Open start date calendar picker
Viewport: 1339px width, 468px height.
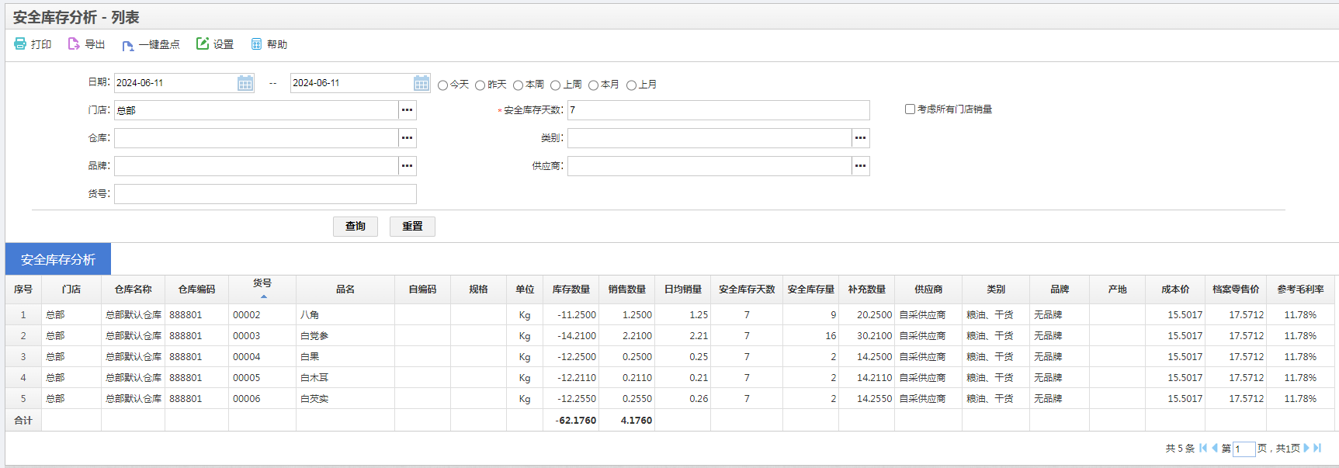pos(245,83)
